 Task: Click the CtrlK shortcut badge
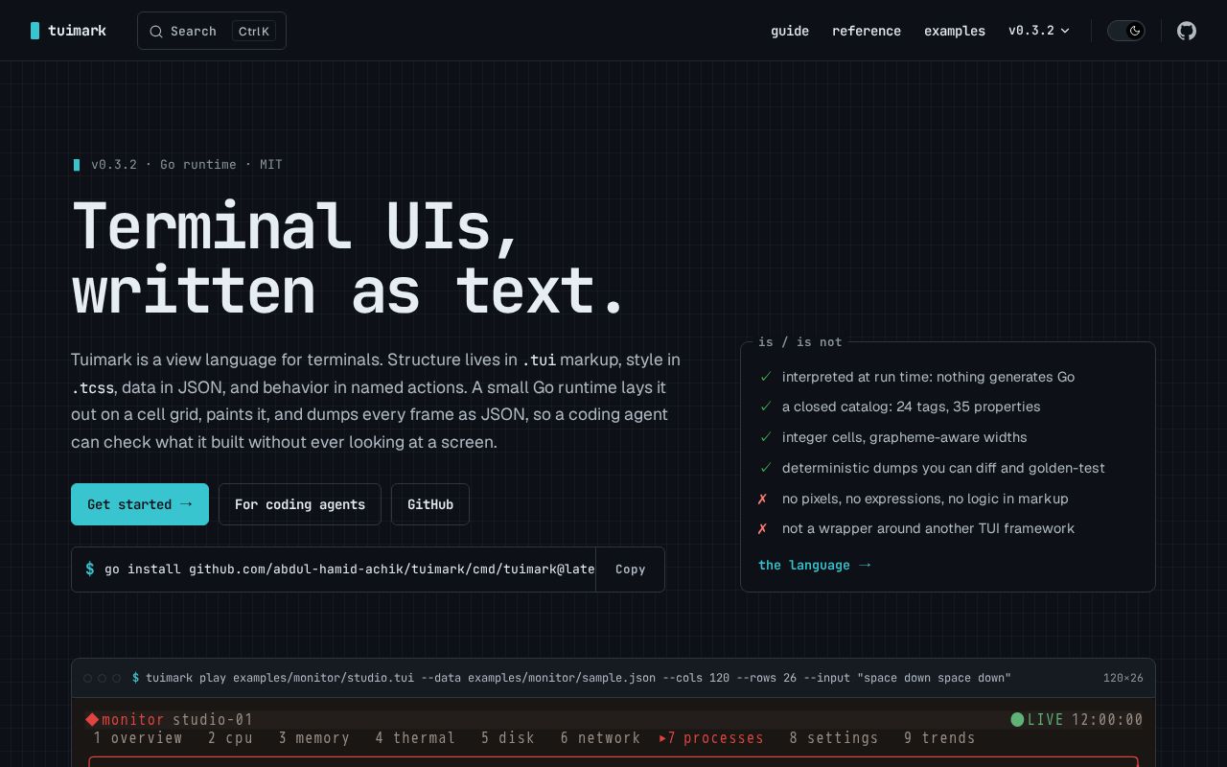coord(254,31)
